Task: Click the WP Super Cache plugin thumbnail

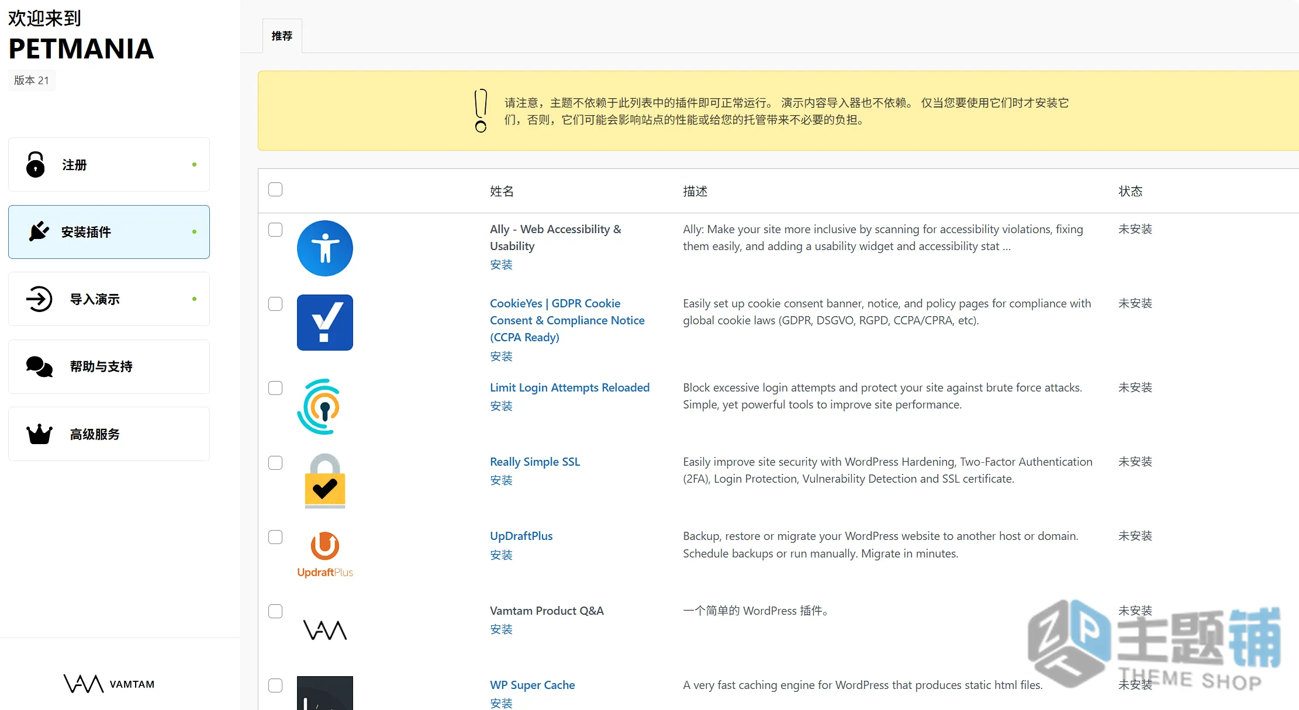Action: [325, 693]
